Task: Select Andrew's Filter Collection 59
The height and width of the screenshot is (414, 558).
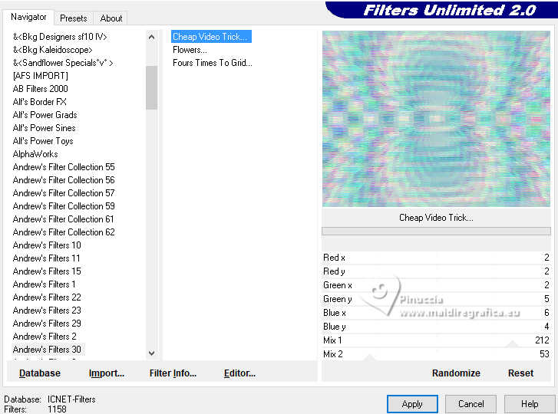Action: pyautogui.click(x=64, y=206)
